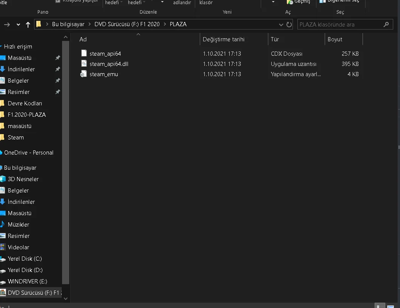Sort by Değiştirme tarihi column
Screen dimensions: 400x308
click(224, 39)
